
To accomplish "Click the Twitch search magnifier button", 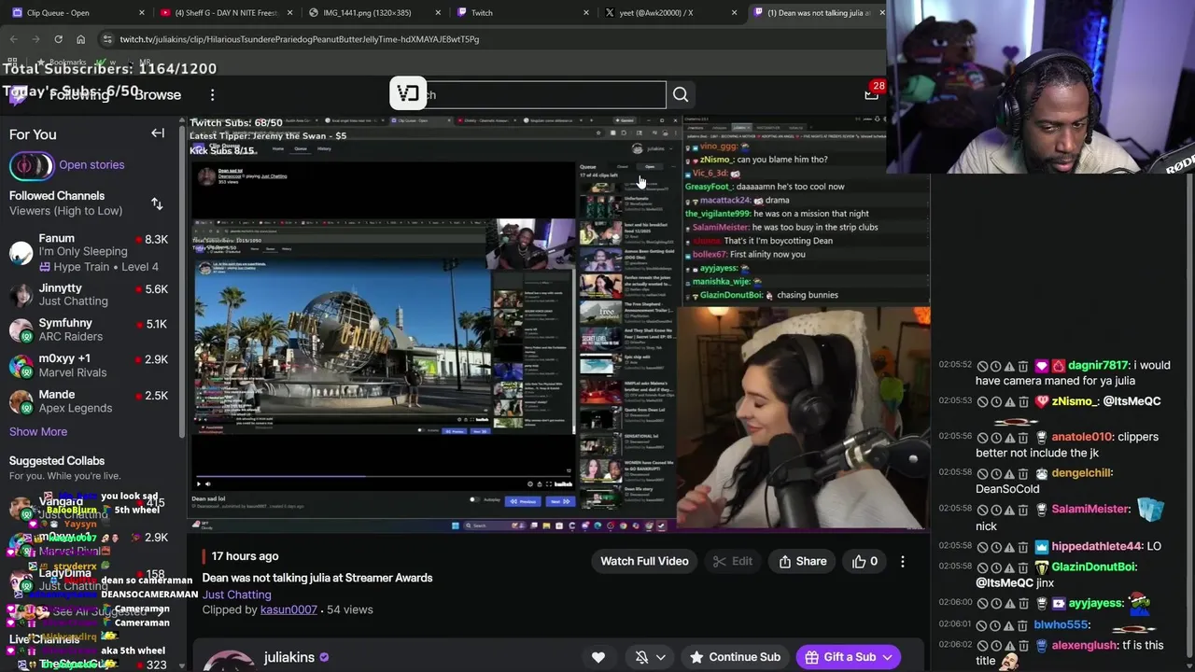I will point(681,94).
